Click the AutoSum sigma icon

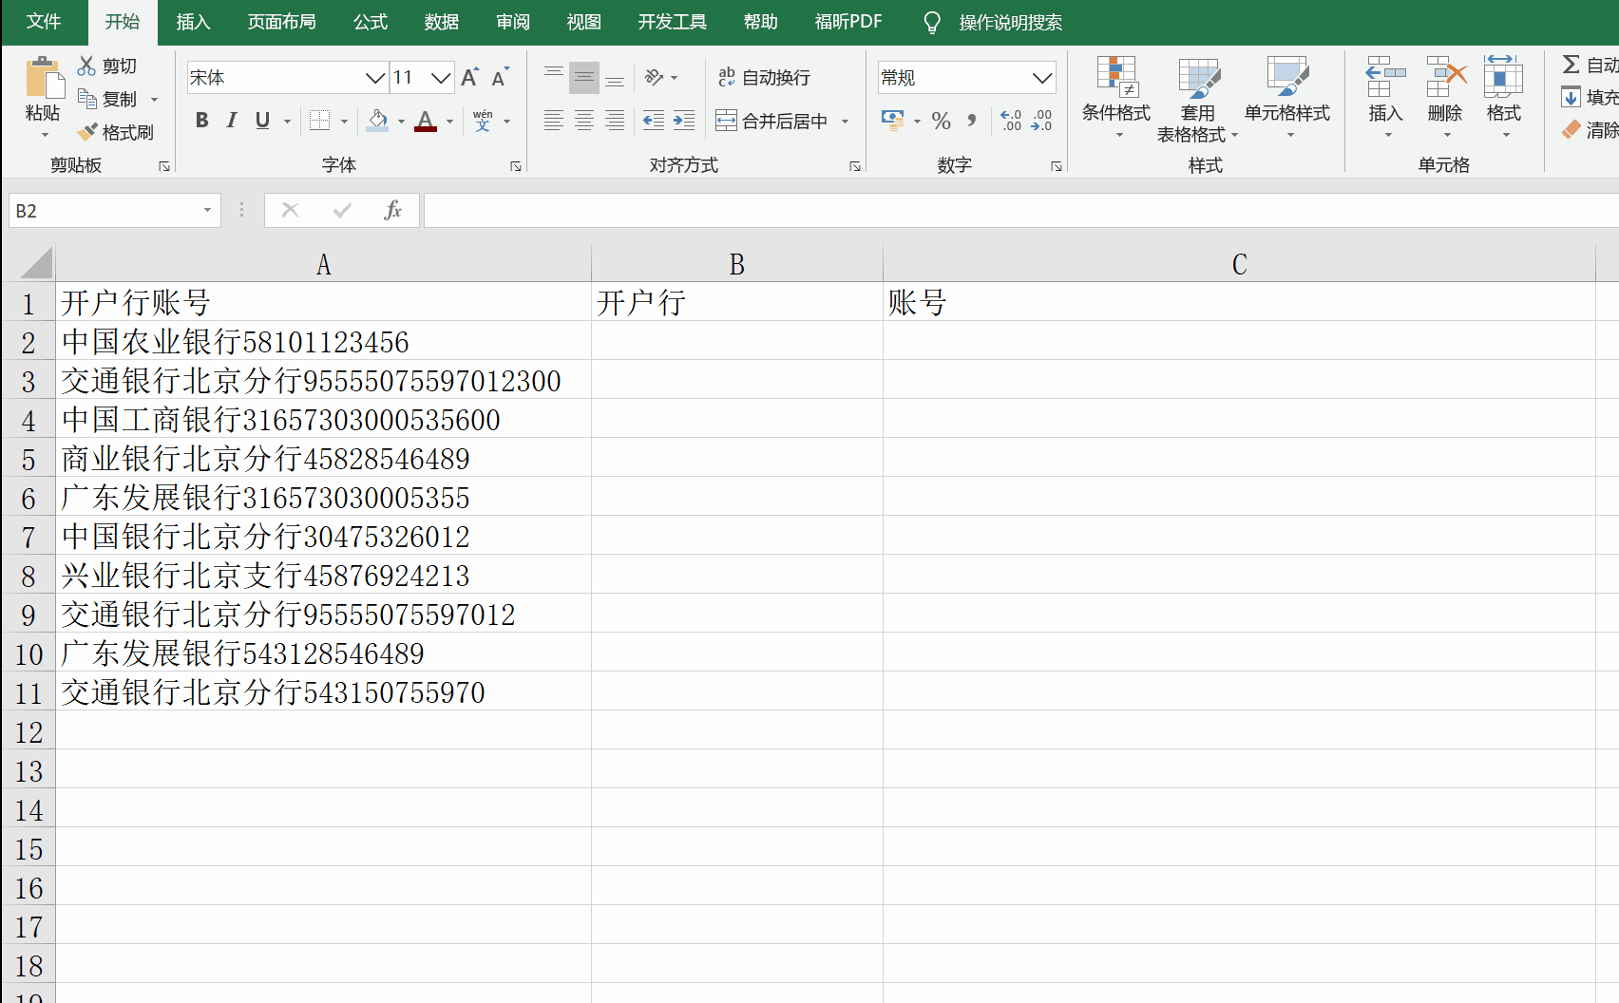pyautogui.click(x=1571, y=65)
